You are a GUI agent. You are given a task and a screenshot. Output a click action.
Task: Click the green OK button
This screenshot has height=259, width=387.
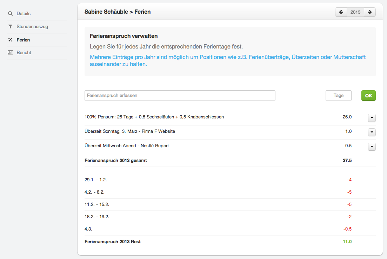pyautogui.click(x=368, y=96)
